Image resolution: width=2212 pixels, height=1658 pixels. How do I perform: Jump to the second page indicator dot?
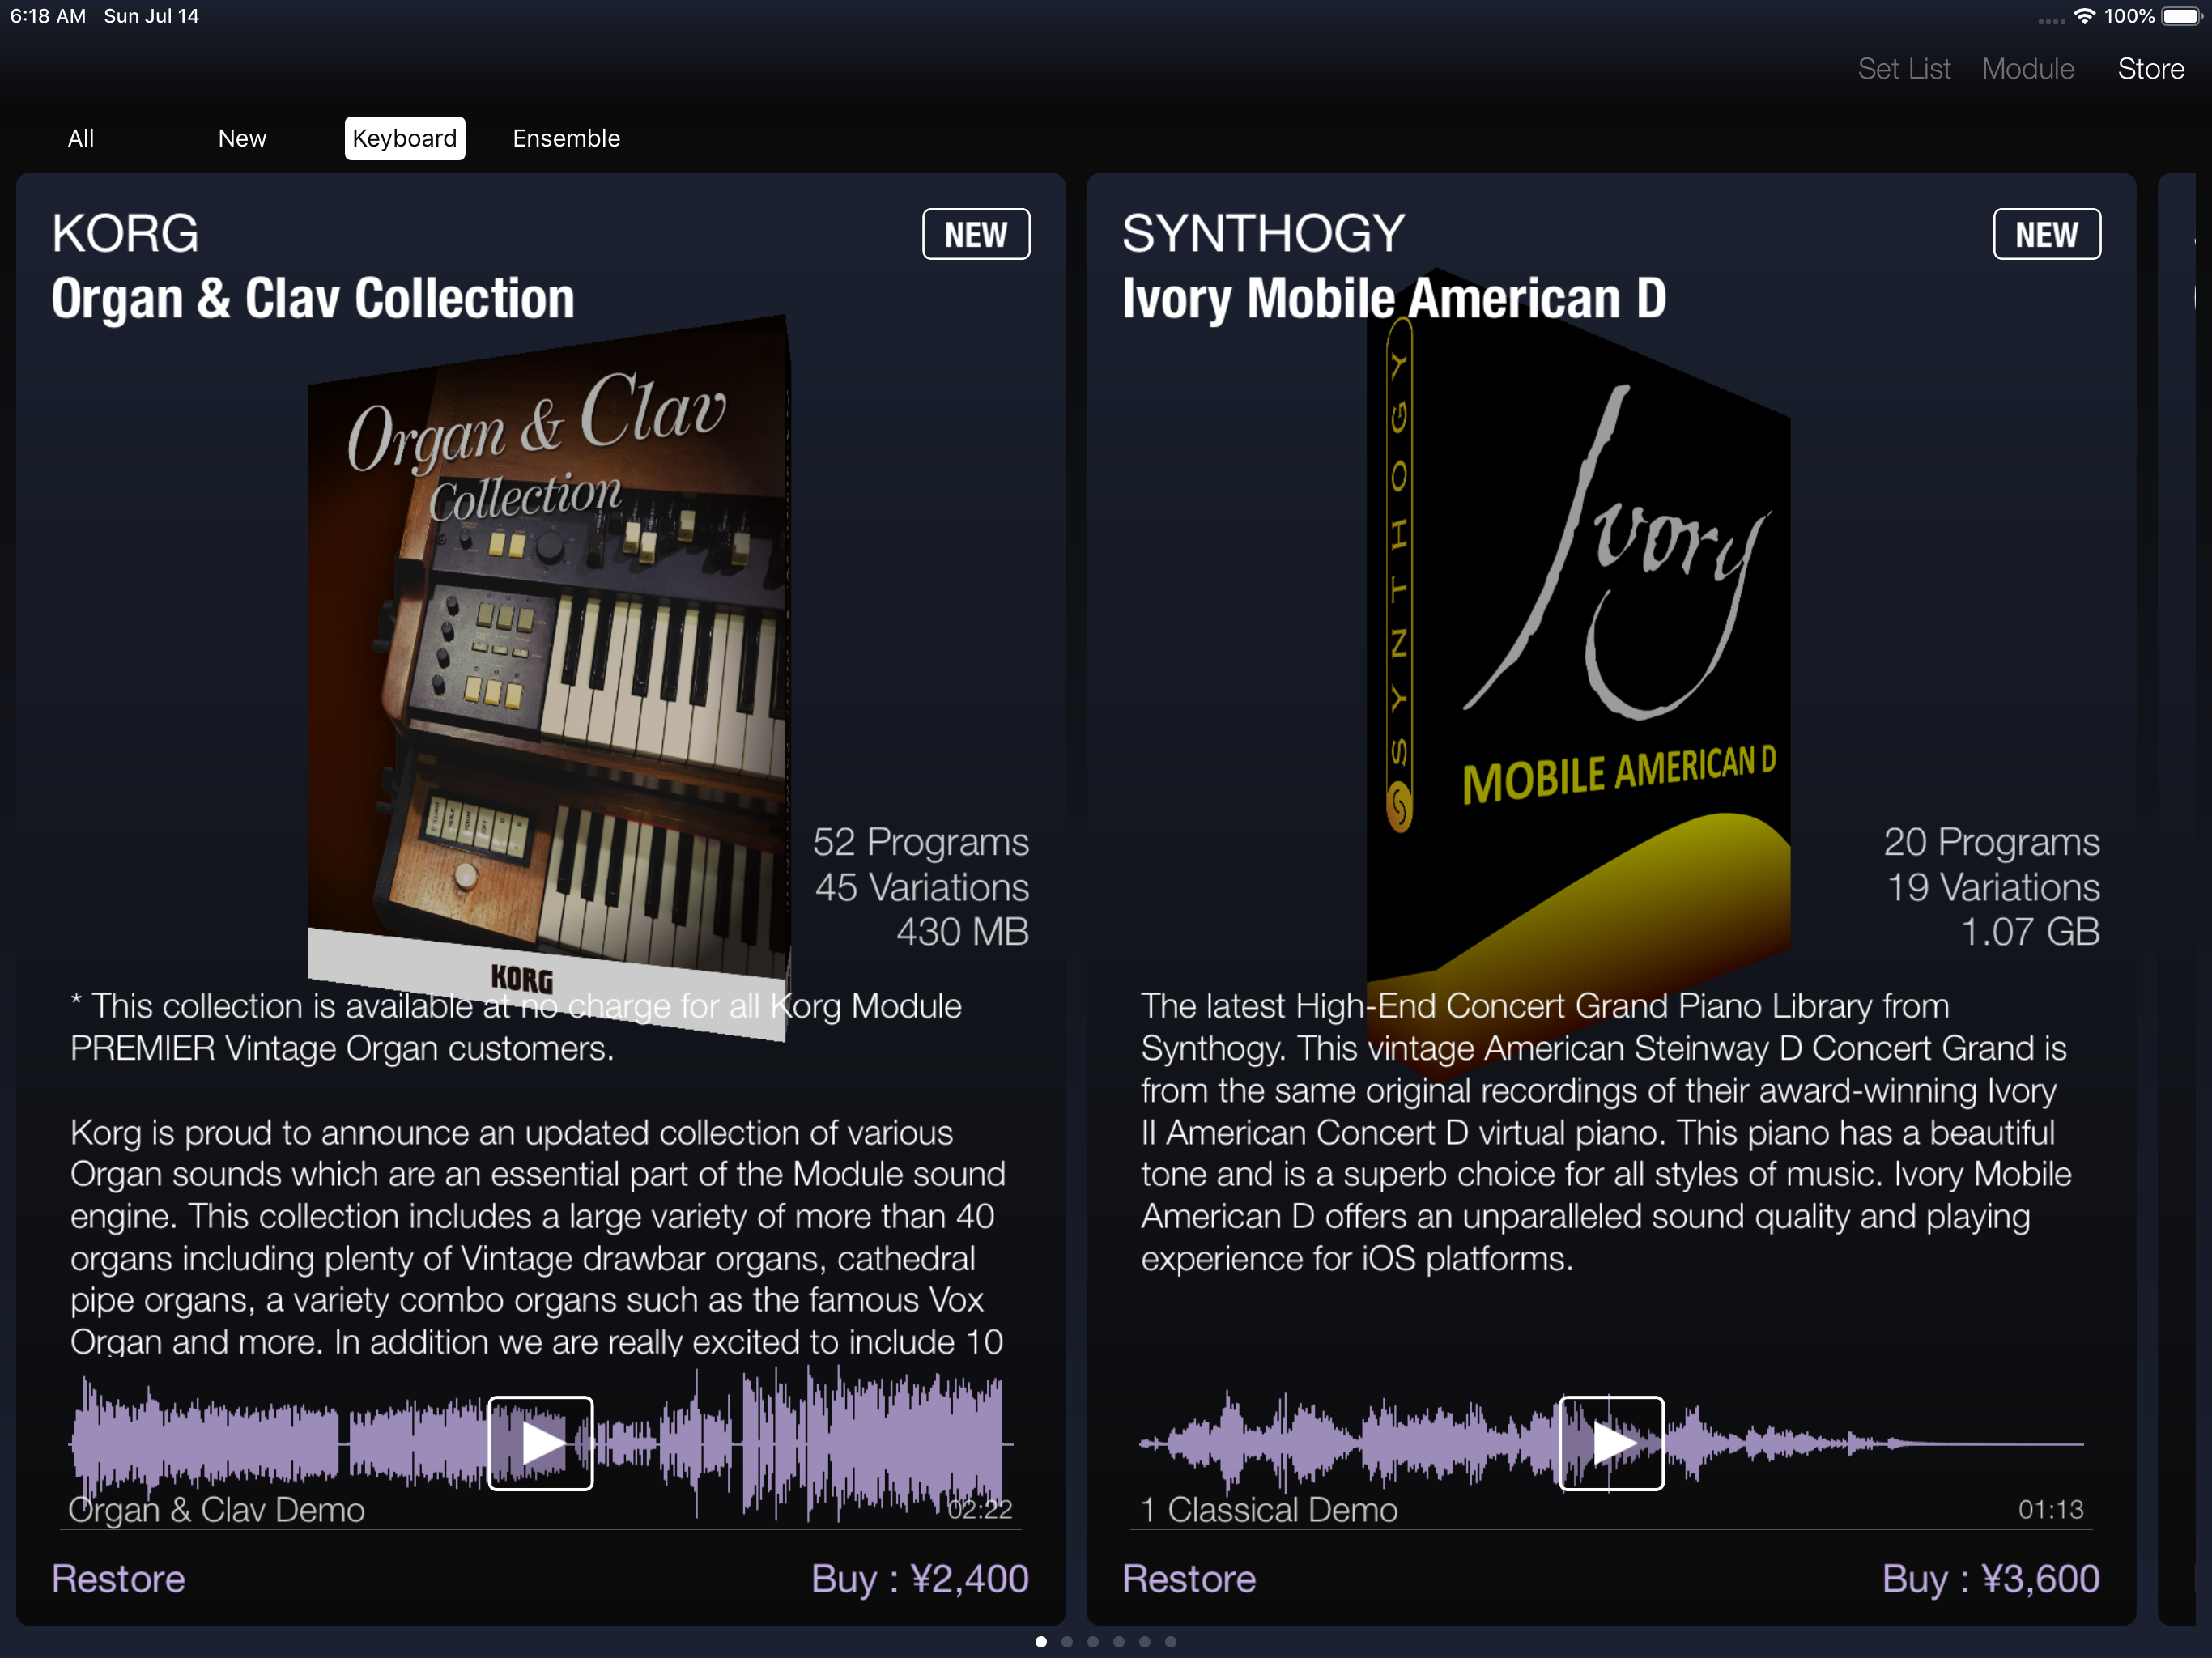1067,1641
